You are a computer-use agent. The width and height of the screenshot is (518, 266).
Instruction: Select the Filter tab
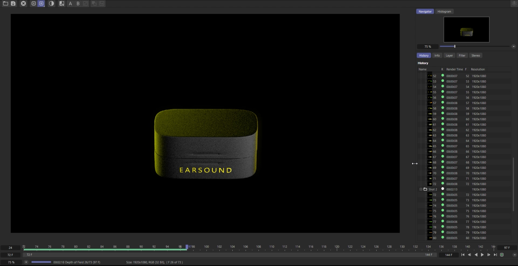coord(462,55)
